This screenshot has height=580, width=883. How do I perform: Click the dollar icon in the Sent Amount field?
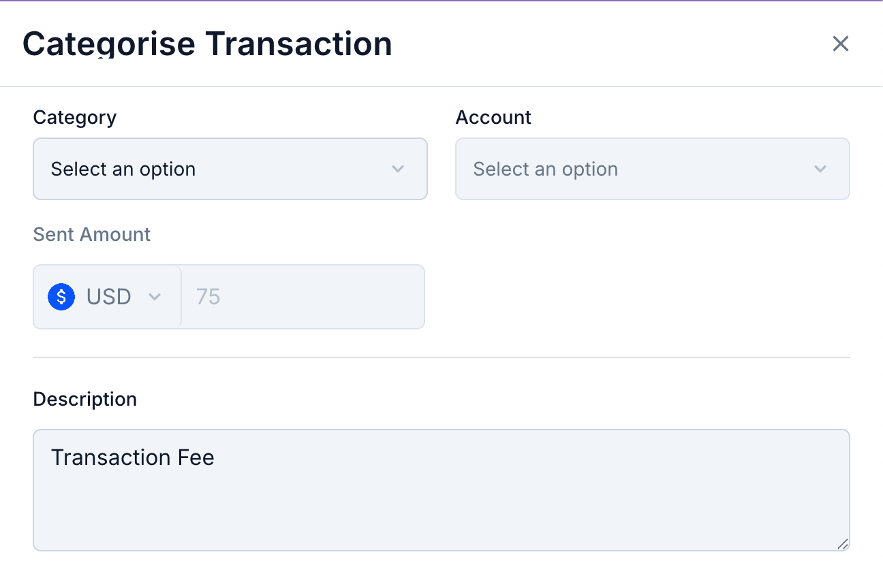coord(61,297)
